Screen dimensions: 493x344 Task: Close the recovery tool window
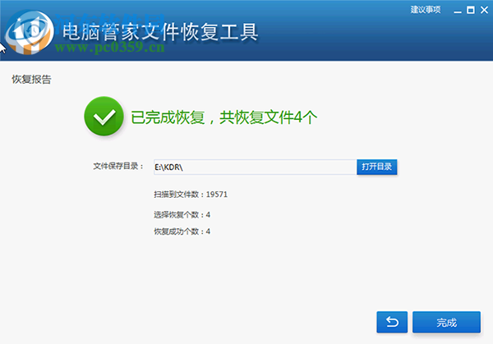click(x=484, y=10)
